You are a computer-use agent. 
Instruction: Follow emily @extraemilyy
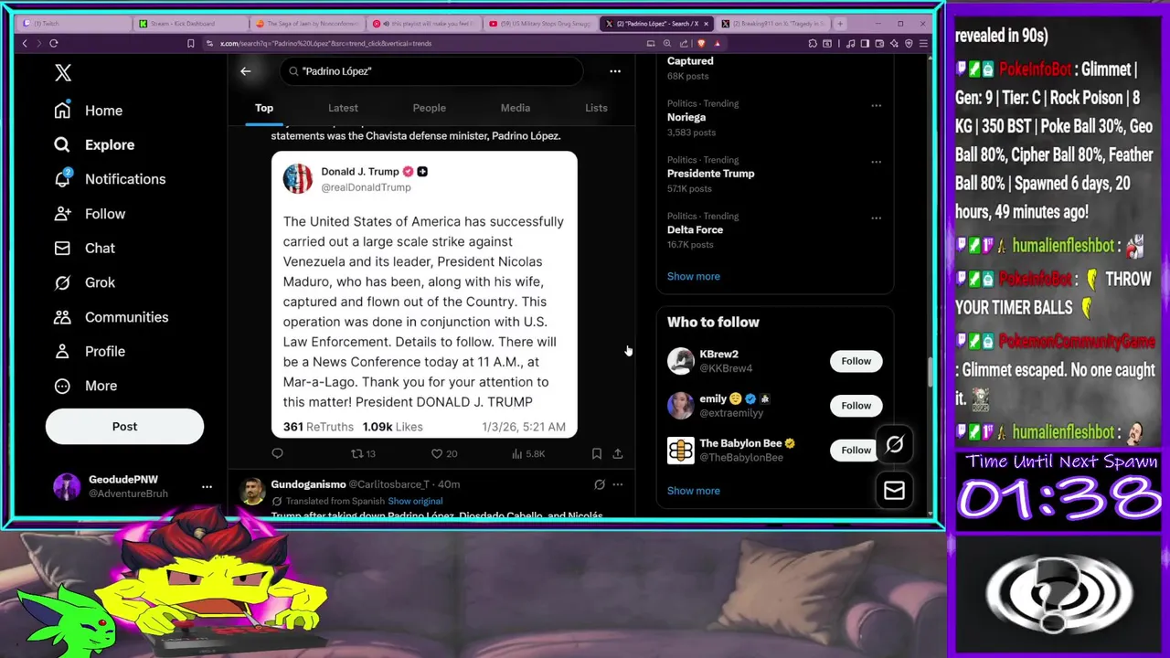[856, 406]
